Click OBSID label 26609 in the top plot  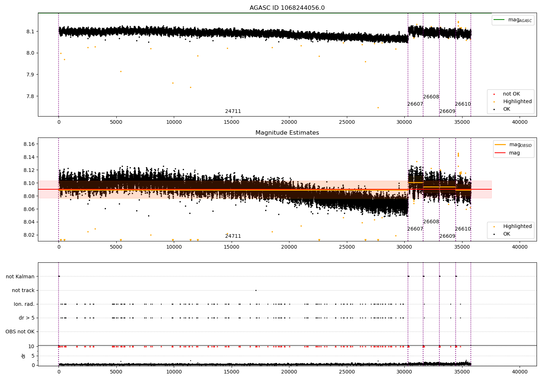[x=447, y=111]
